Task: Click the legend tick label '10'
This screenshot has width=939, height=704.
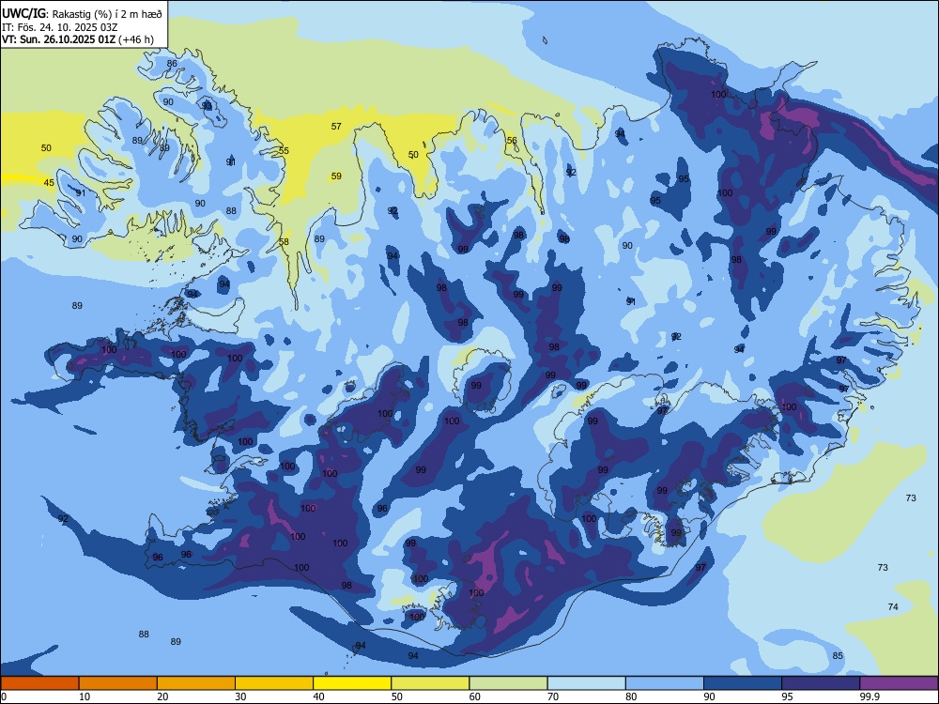Action: click(85, 696)
